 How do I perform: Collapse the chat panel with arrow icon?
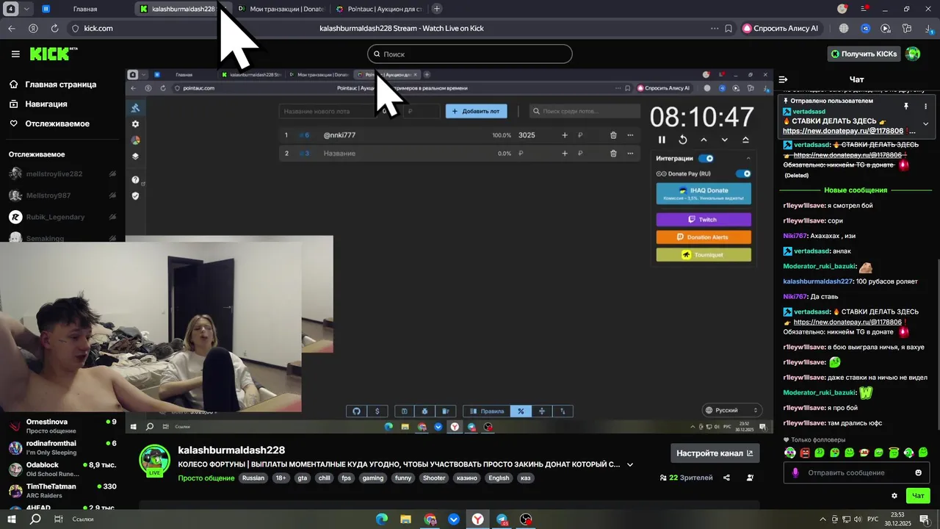pos(783,79)
